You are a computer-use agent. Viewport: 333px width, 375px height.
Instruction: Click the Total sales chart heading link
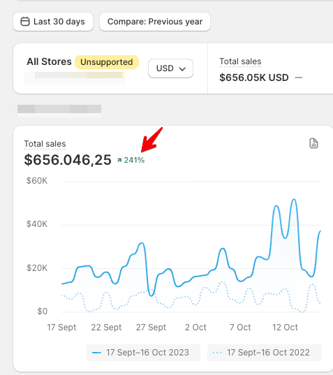click(x=45, y=144)
